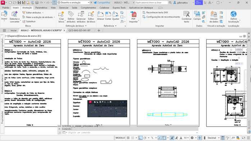This screenshot has width=251, height=141.
Task: Open workspace settings gear in status bar
Action: point(192,138)
